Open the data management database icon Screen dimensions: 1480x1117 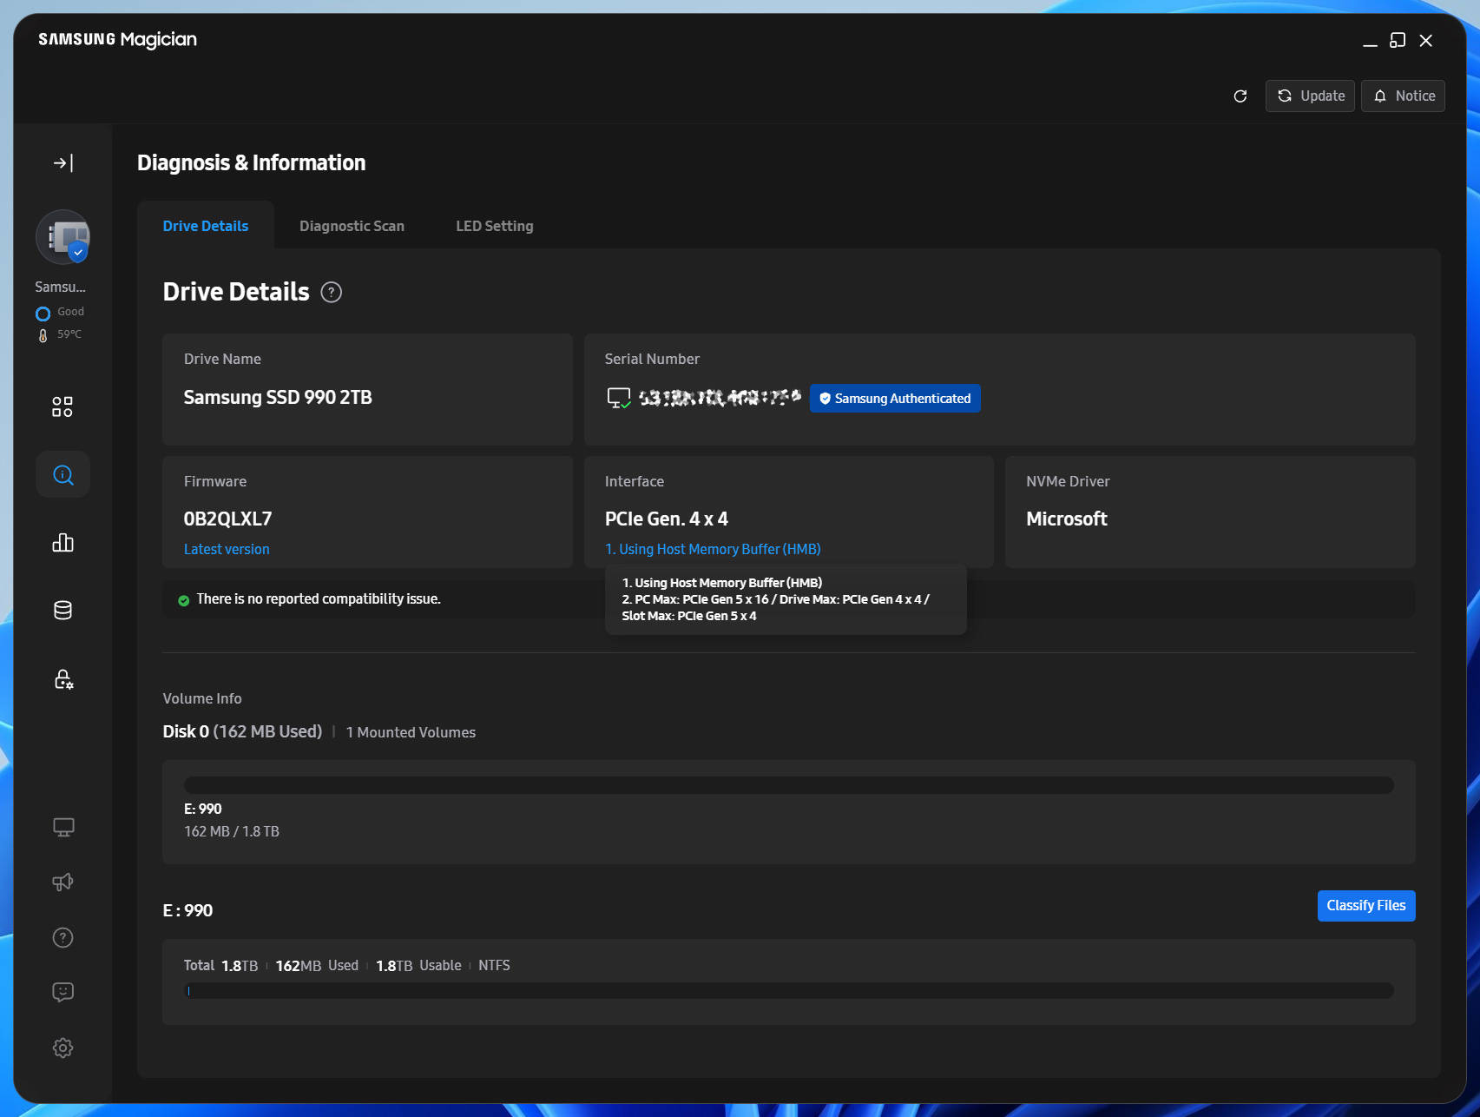[x=62, y=611]
